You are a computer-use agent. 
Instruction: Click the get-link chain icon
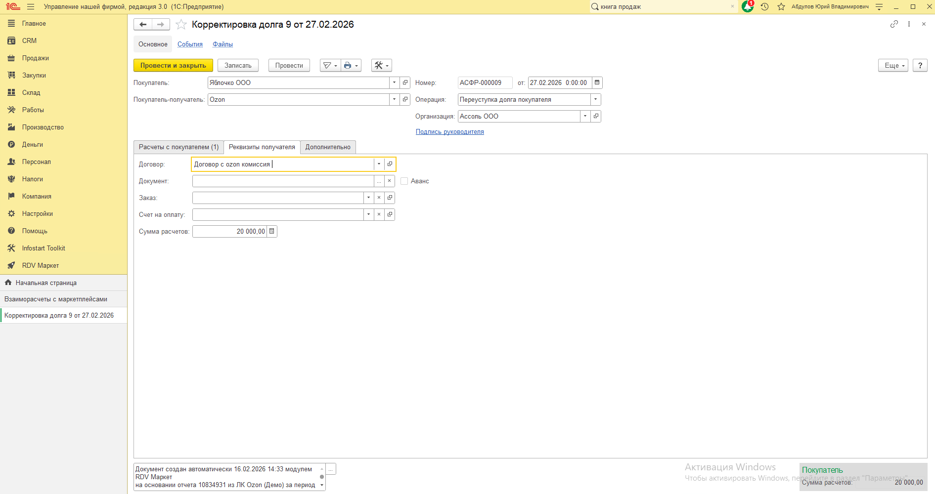[894, 24]
